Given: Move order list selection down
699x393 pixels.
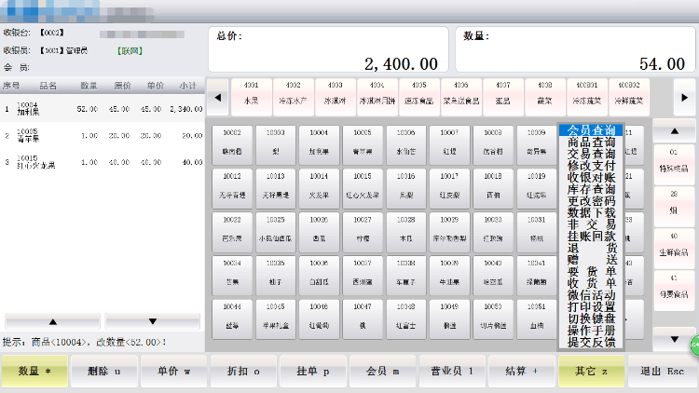Looking at the screenshot, I should pos(153,321).
